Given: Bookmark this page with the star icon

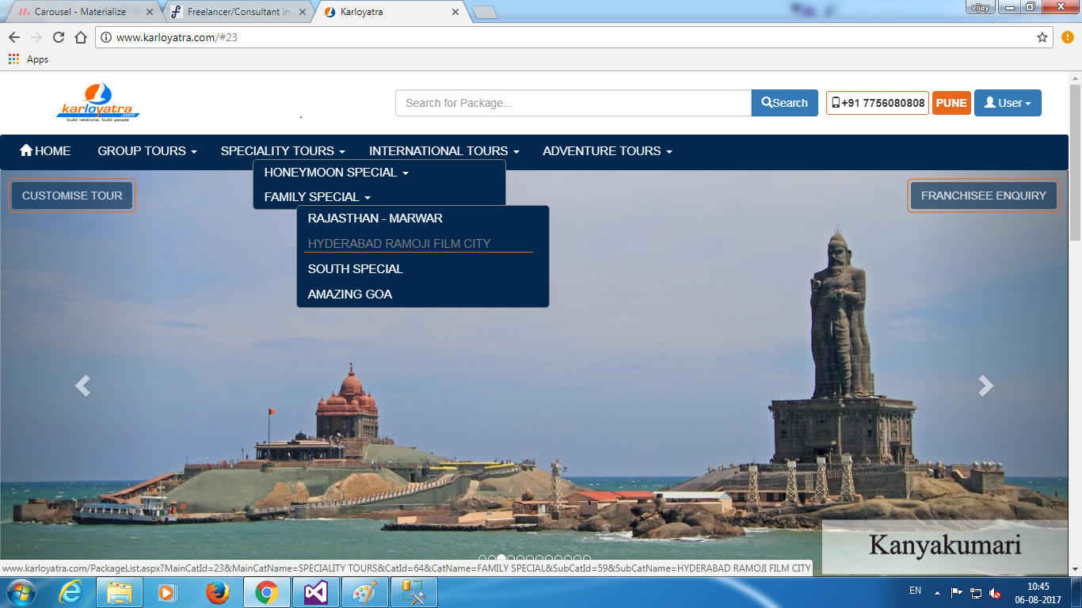Looking at the screenshot, I should coord(1042,37).
